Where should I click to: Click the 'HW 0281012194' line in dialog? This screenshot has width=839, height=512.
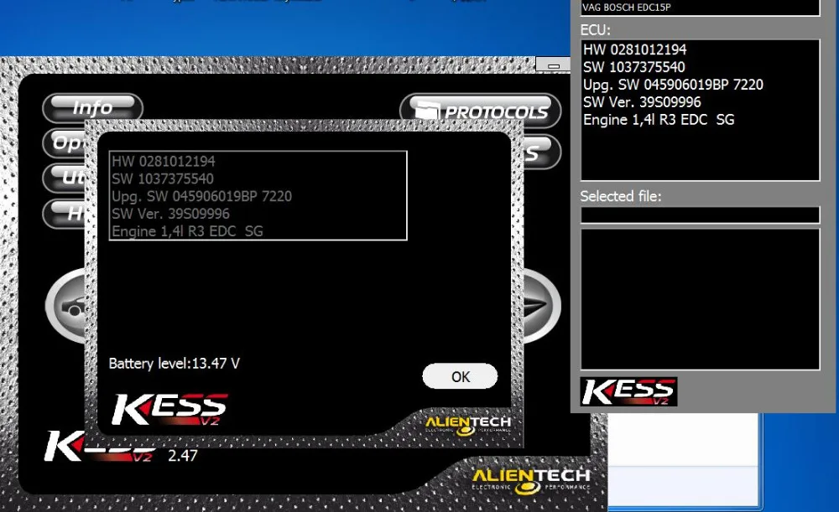(164, 162)
